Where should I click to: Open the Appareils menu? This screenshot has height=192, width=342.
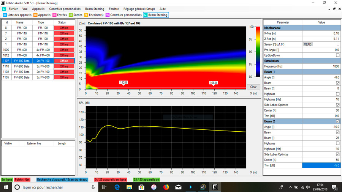pyautogui.click(x=38, y=9)
